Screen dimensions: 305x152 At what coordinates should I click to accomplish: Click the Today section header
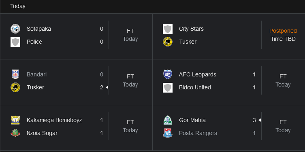(18, 6)
